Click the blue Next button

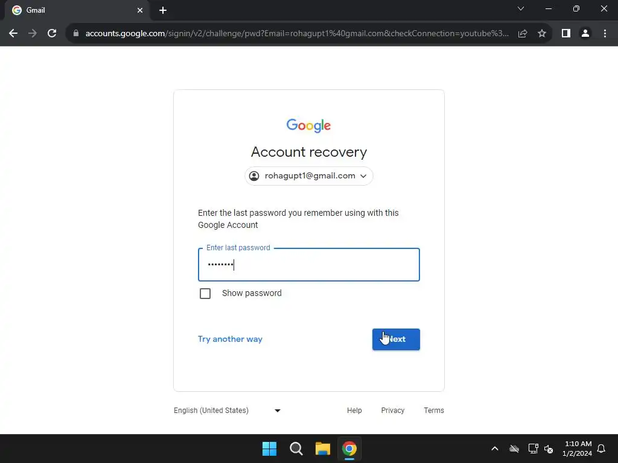click(x=396, y=339)
